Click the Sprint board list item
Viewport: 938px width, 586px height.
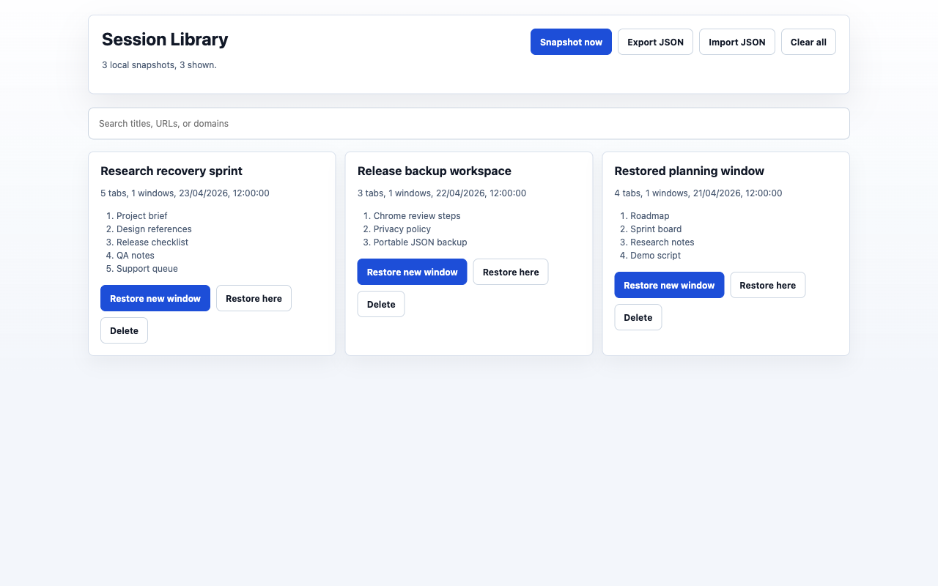656,229
